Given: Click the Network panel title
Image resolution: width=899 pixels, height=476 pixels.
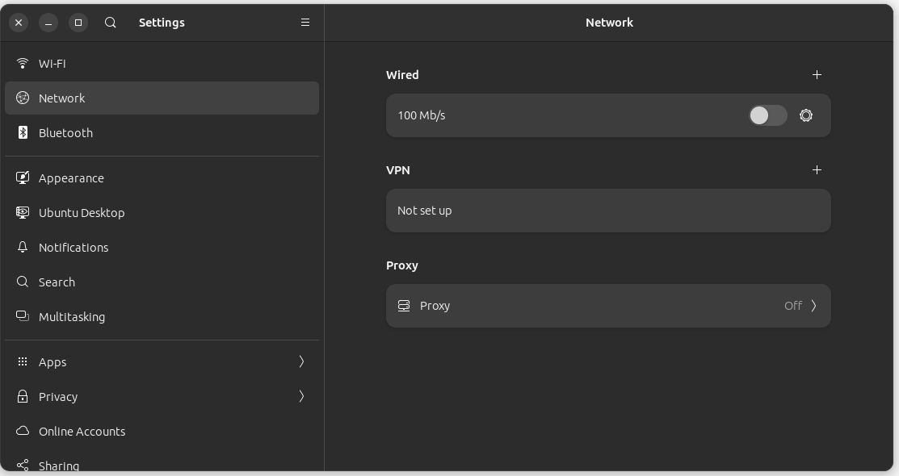Looking at the screenshot, I should click(610, 23).
